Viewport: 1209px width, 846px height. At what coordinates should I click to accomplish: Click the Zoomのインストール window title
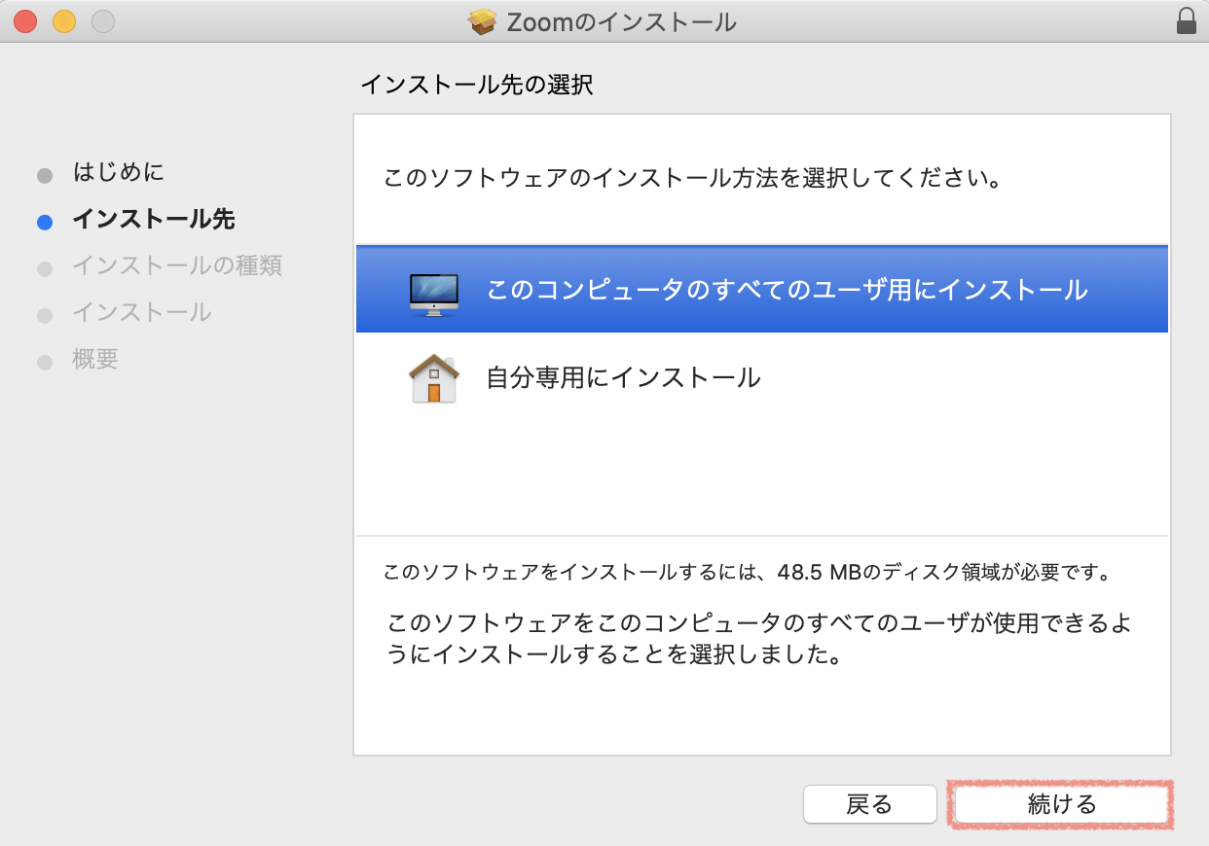point(621,21)
